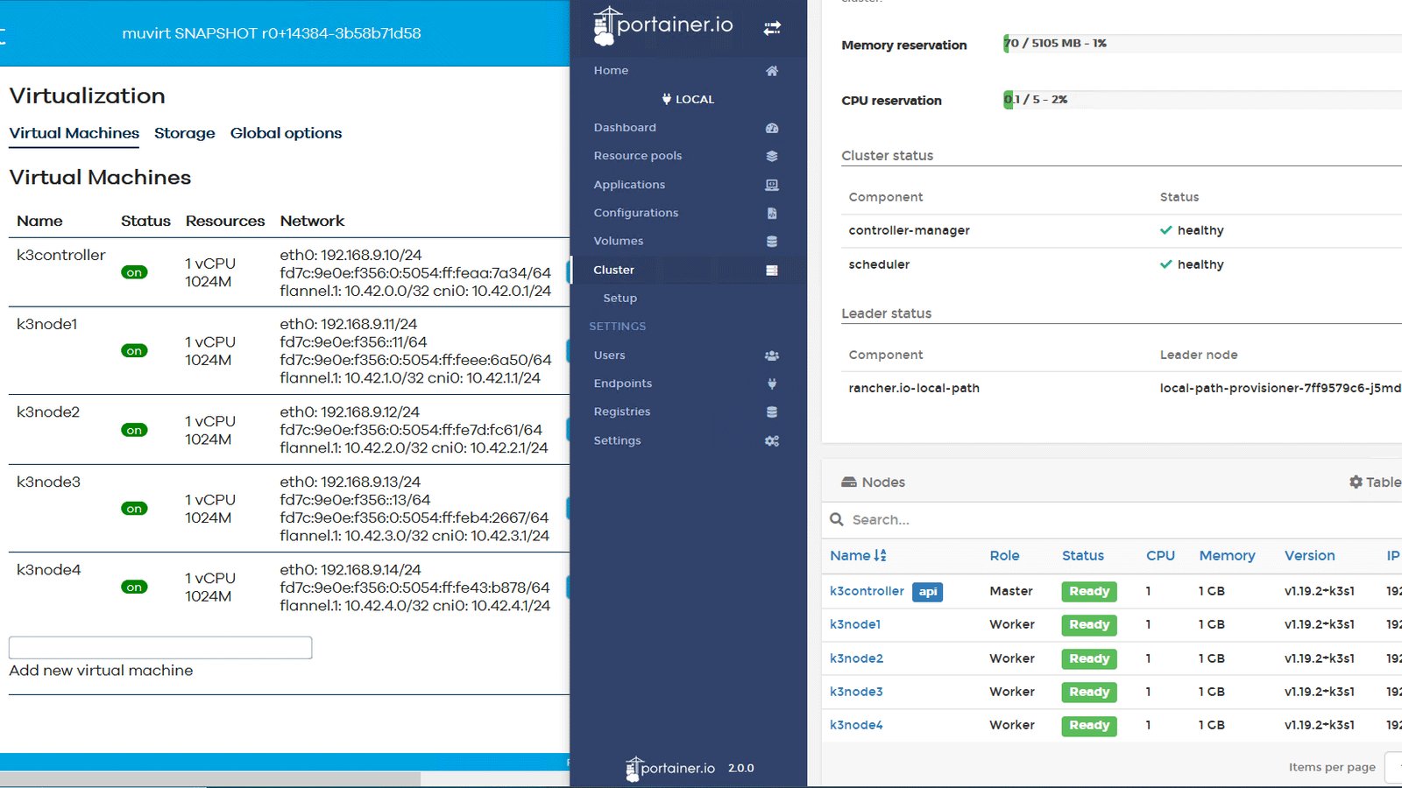1402x788 pixels.
Task: Open the k3node4 node link
Action: point(856,725)
